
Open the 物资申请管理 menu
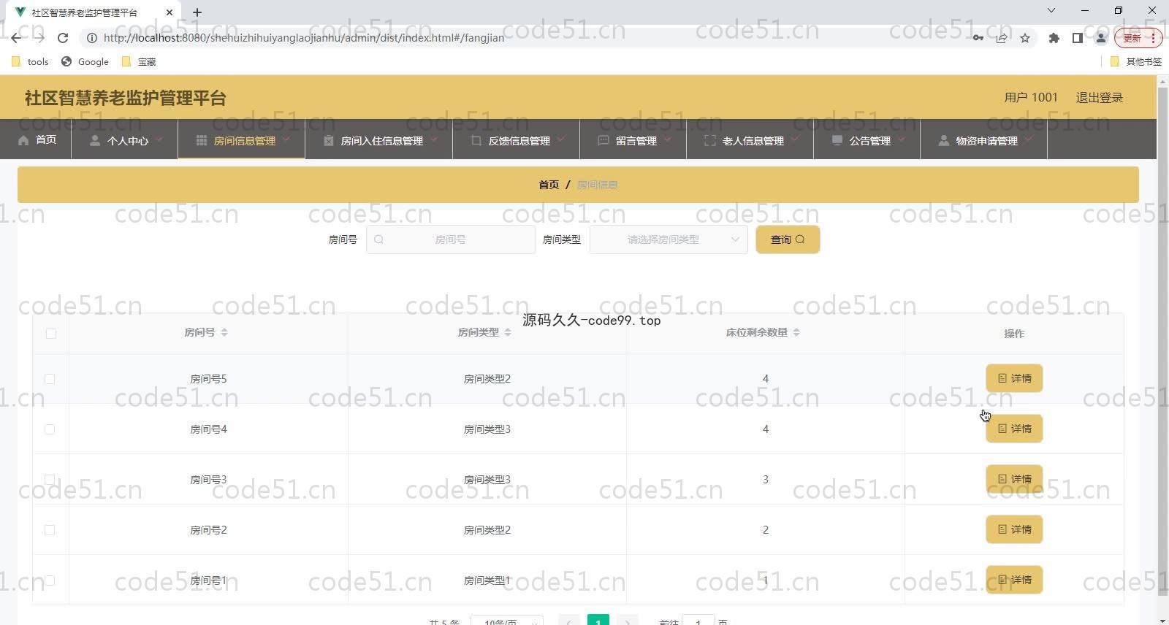click(x=984, y=140)
